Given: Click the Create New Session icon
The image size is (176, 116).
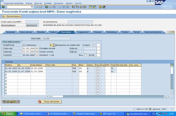Looking at the screenshot, I should click(x=90, y=7).
